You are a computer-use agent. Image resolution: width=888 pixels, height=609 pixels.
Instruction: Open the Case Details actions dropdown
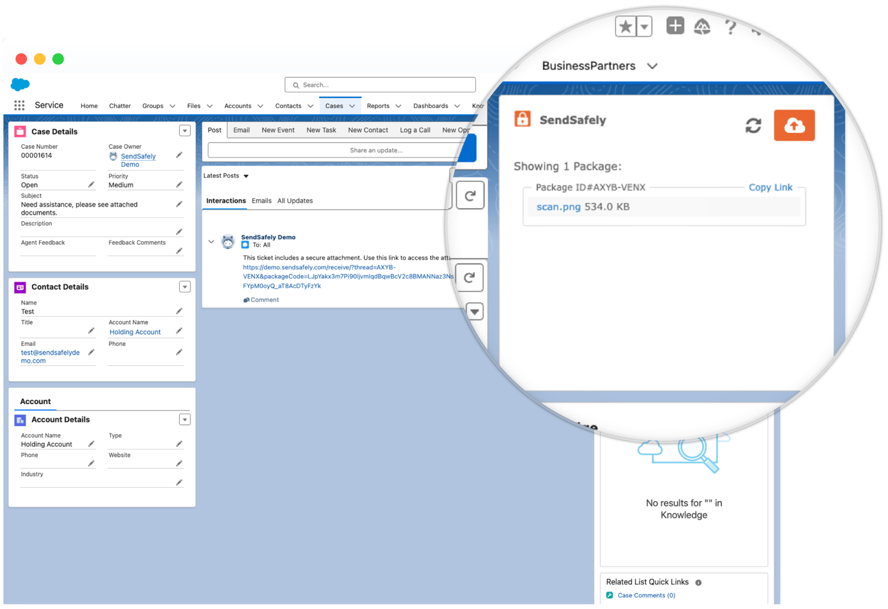(x=185, y=130)
